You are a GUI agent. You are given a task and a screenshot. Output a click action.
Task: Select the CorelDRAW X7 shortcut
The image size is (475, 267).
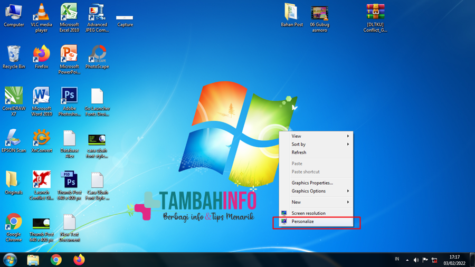[14, 102]
